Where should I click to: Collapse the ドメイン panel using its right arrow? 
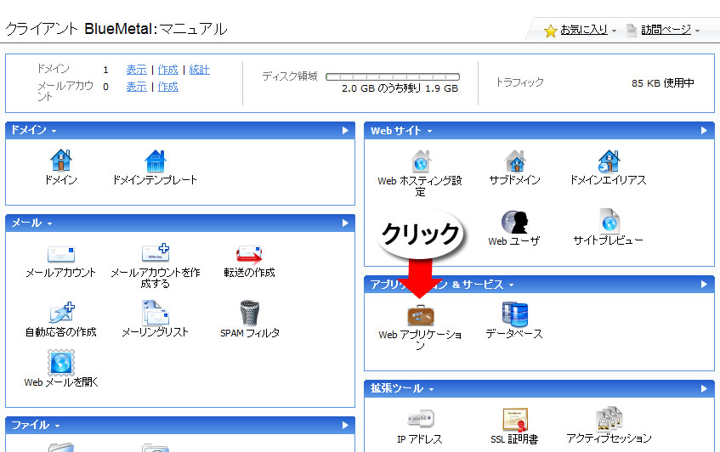[345, 131]
